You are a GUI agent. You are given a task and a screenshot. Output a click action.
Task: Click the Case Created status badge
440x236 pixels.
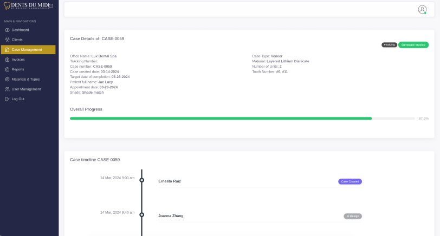[350, 182]
